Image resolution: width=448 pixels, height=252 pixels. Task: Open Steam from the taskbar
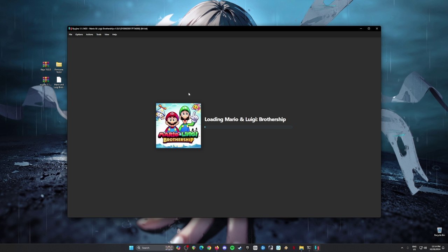240,248
